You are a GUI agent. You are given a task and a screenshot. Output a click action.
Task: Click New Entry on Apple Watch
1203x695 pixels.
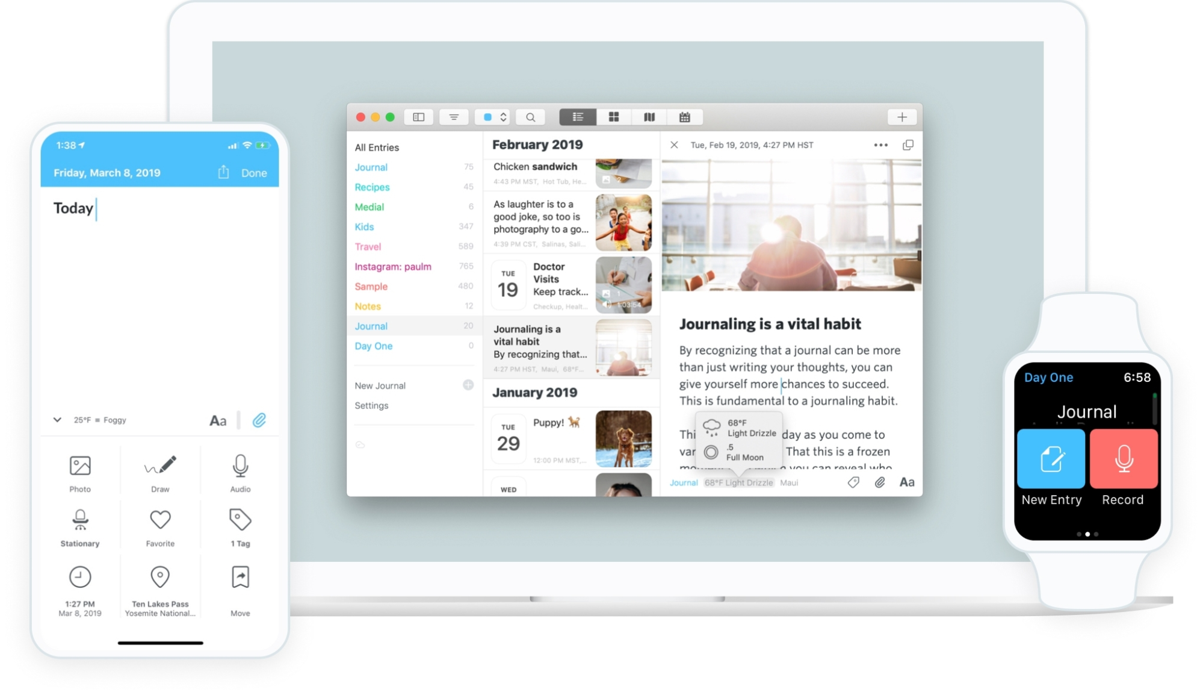pos(1051,459)
